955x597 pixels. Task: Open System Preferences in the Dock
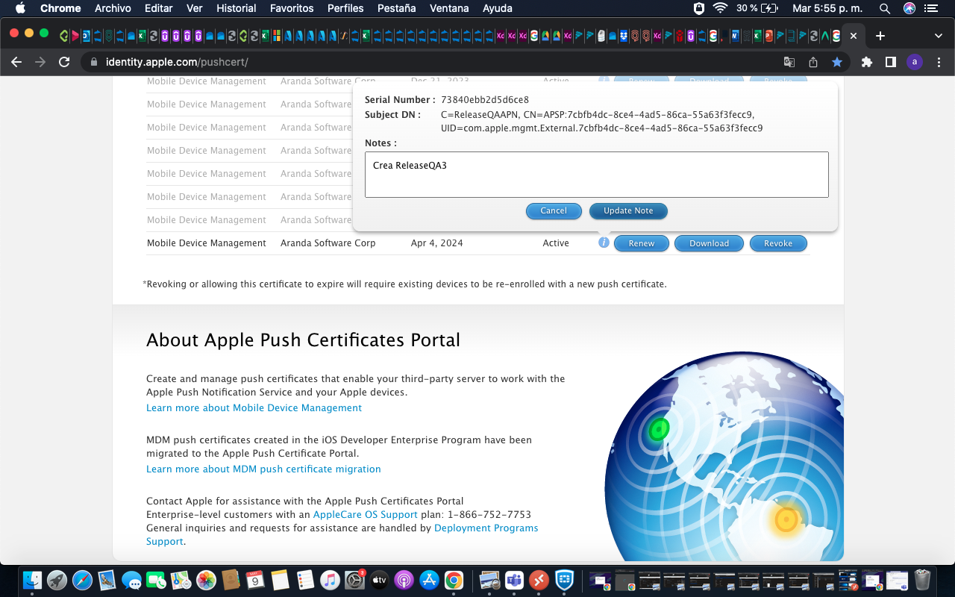pyautogui.click(x=354, y=580)
